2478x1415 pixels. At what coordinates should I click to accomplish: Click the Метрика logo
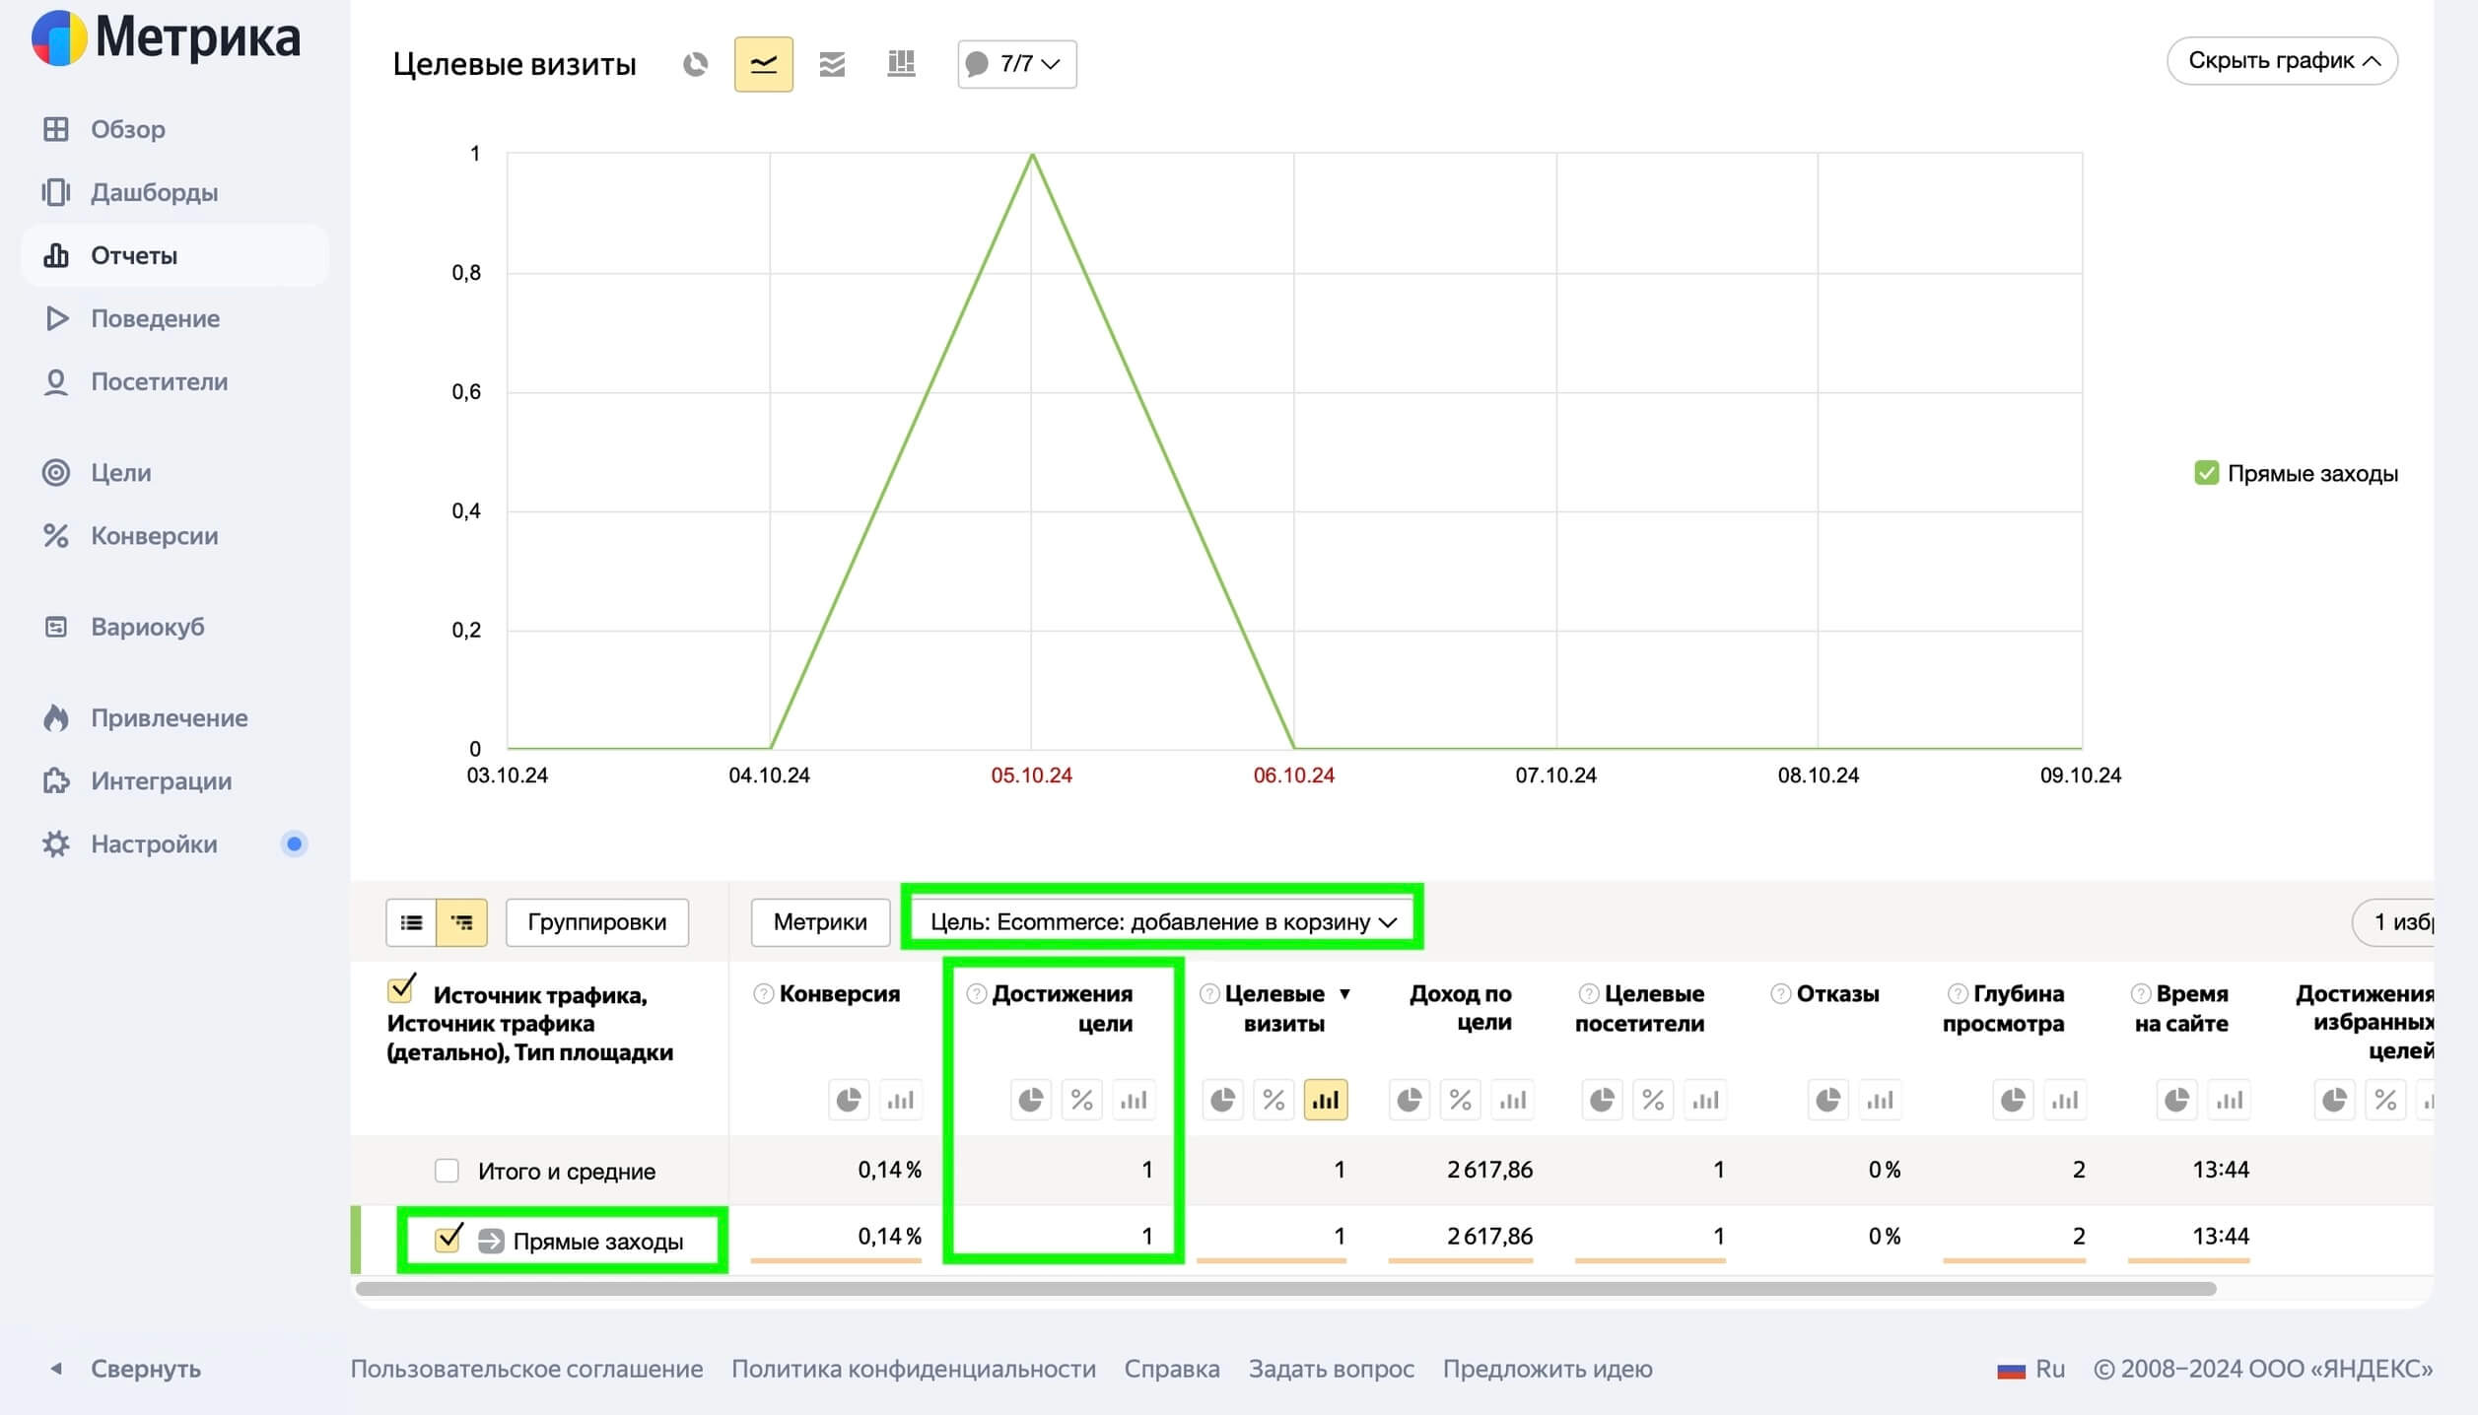[166, 37]
